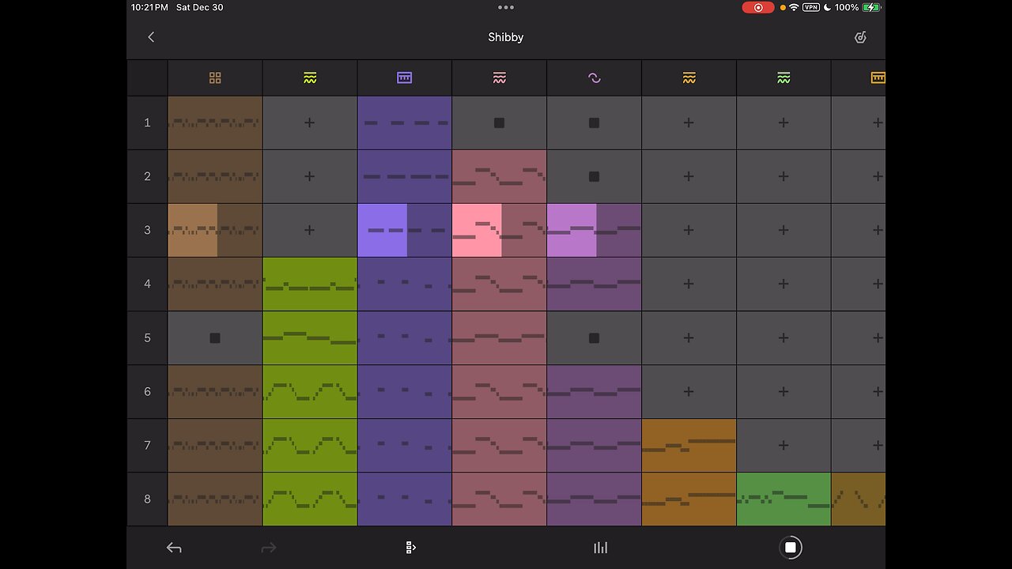Add clip in yellow-green track row 2
Image resolution: width=1012 pixels, height=569 pixels.
click(310, 176)
